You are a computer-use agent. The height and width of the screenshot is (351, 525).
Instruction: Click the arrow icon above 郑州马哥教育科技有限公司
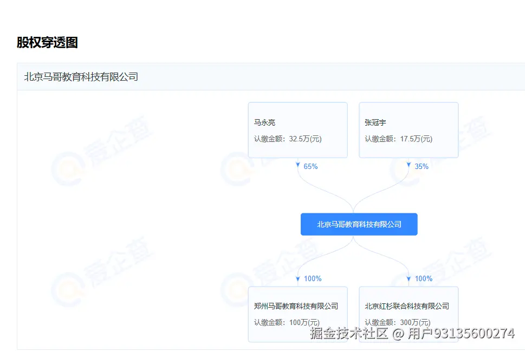point(297,279)
